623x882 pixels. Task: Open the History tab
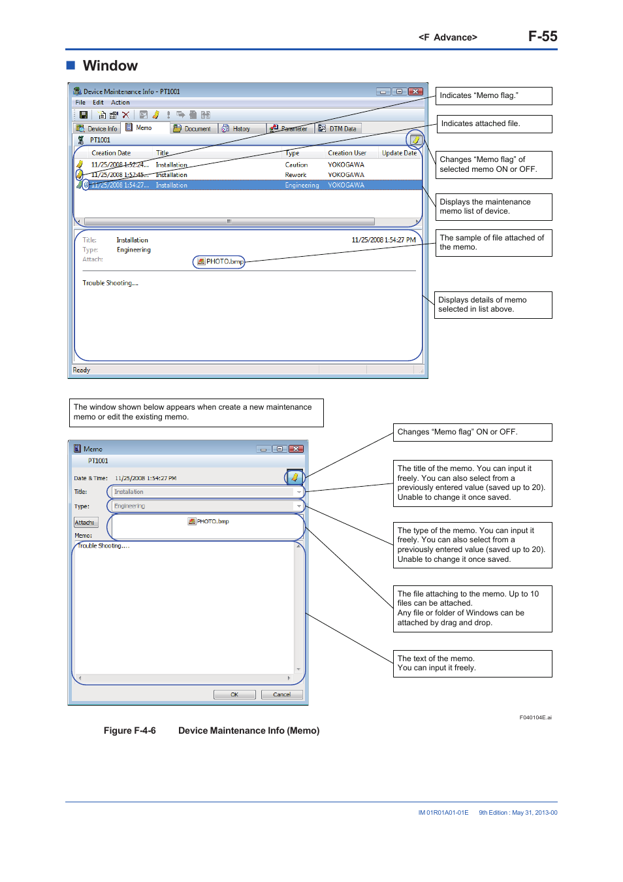(242, 129)
